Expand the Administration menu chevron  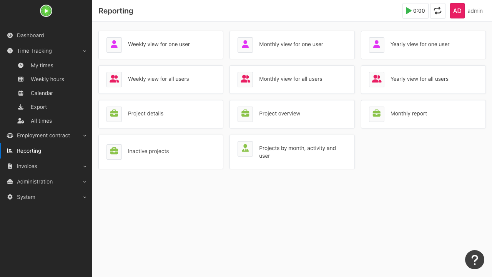[x=85, y=182]
